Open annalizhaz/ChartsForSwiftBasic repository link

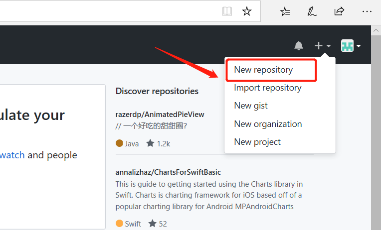pos(168,172)
